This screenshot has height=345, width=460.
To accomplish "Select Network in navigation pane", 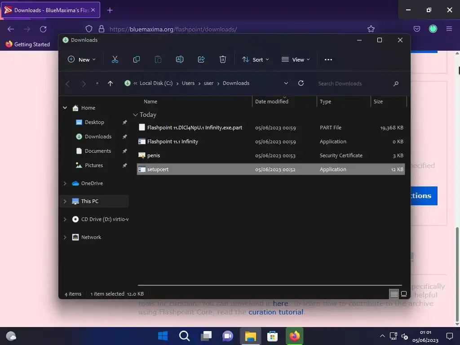I will pos(91,237).
